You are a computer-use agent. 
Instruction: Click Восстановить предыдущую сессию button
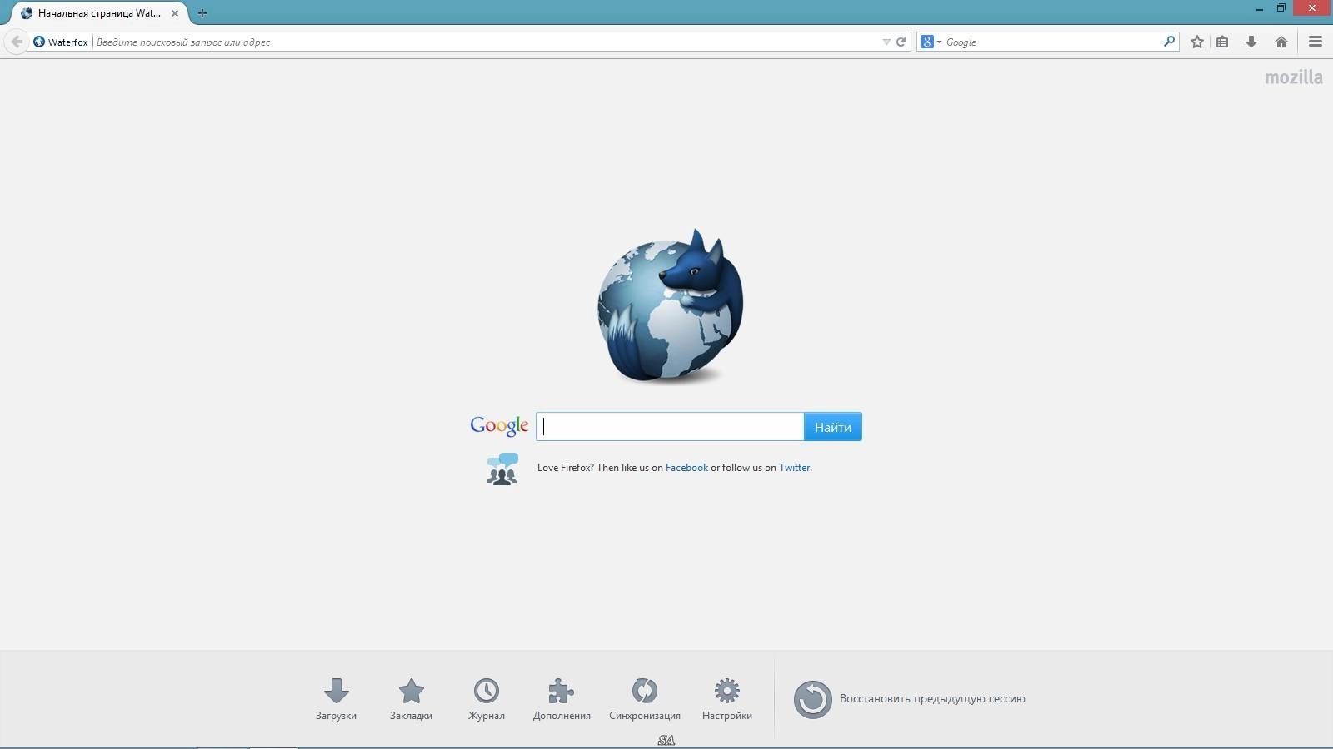[910, 699]
